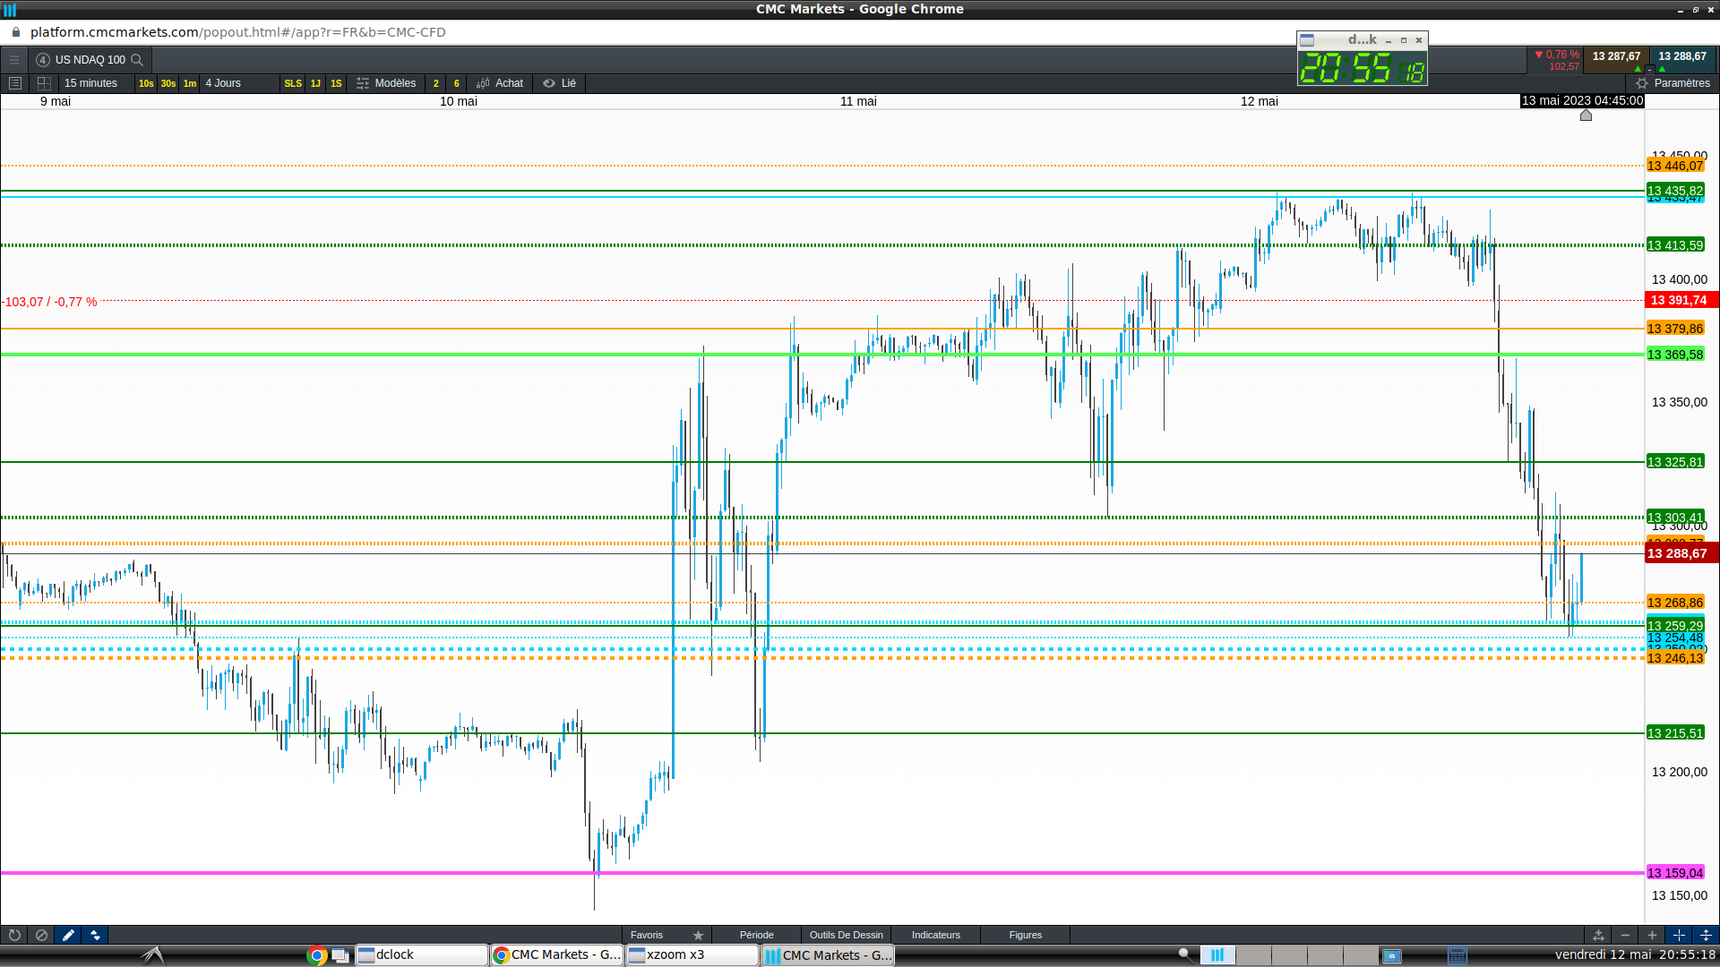1720x967 pixels.
Task: Expand the Modèles templates menu
Action: point(386,83)
